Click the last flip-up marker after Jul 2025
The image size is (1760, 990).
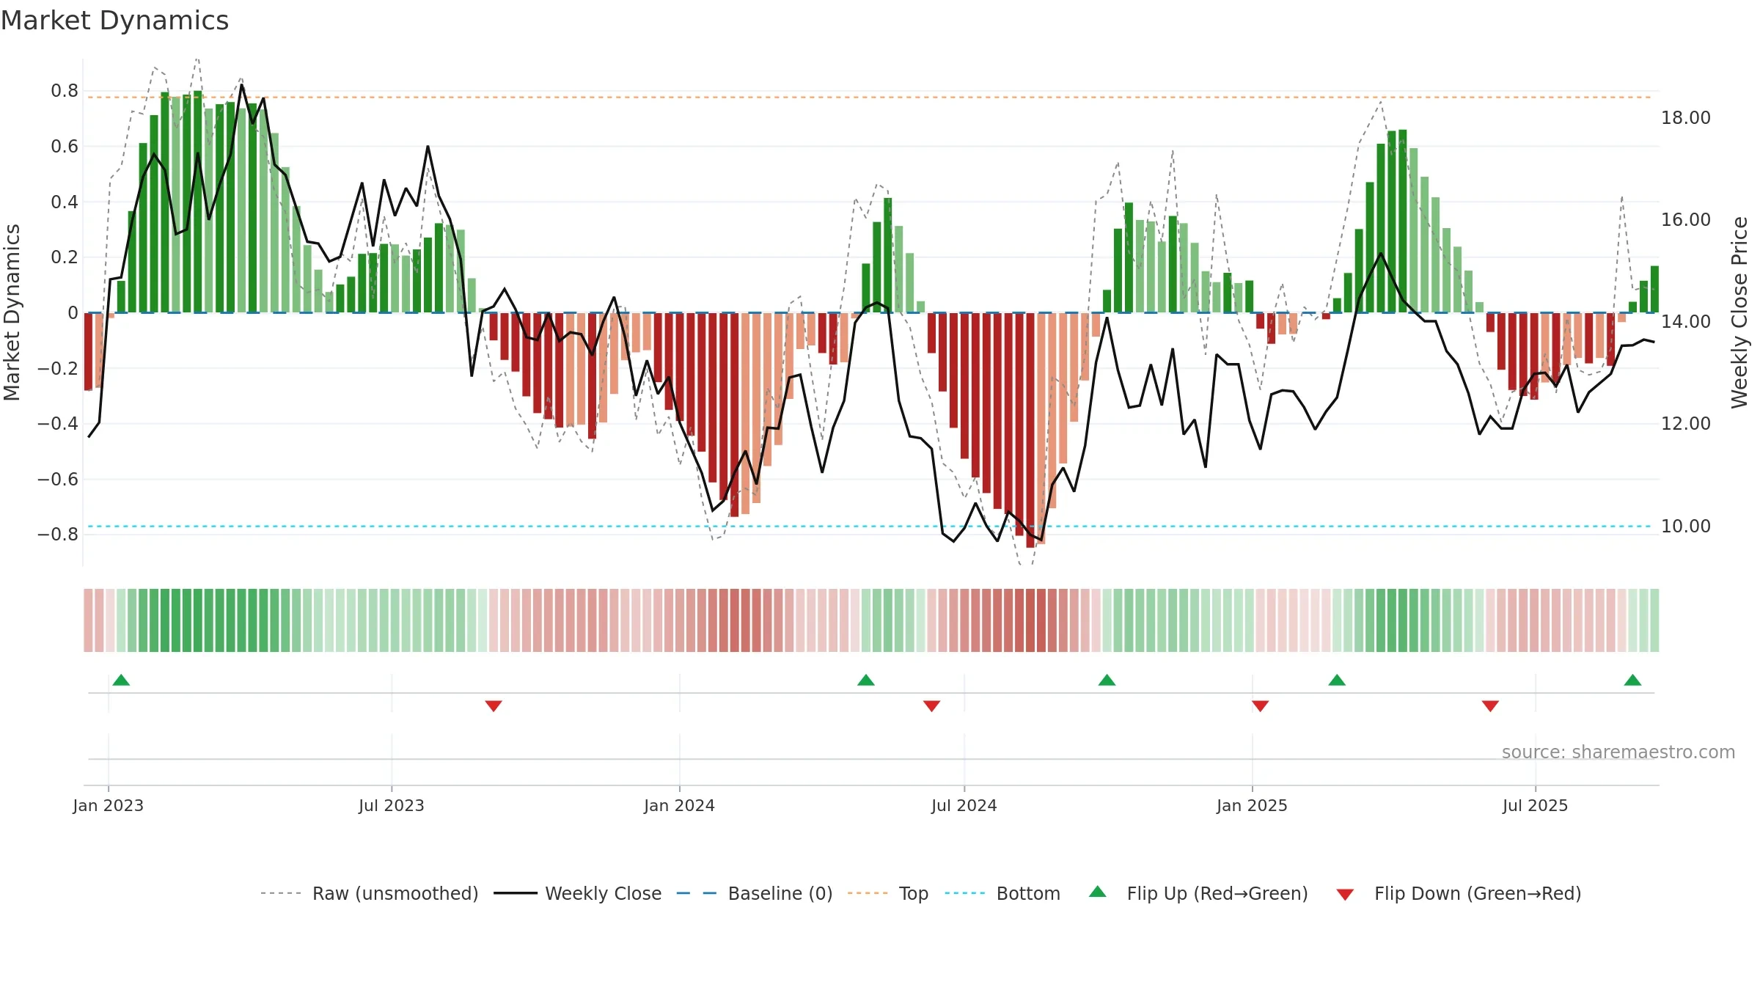coord(1632,680)
